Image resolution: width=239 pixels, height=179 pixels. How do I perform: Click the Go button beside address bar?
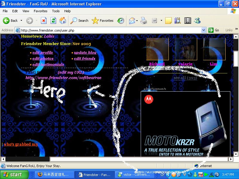[x=214, y=30]
